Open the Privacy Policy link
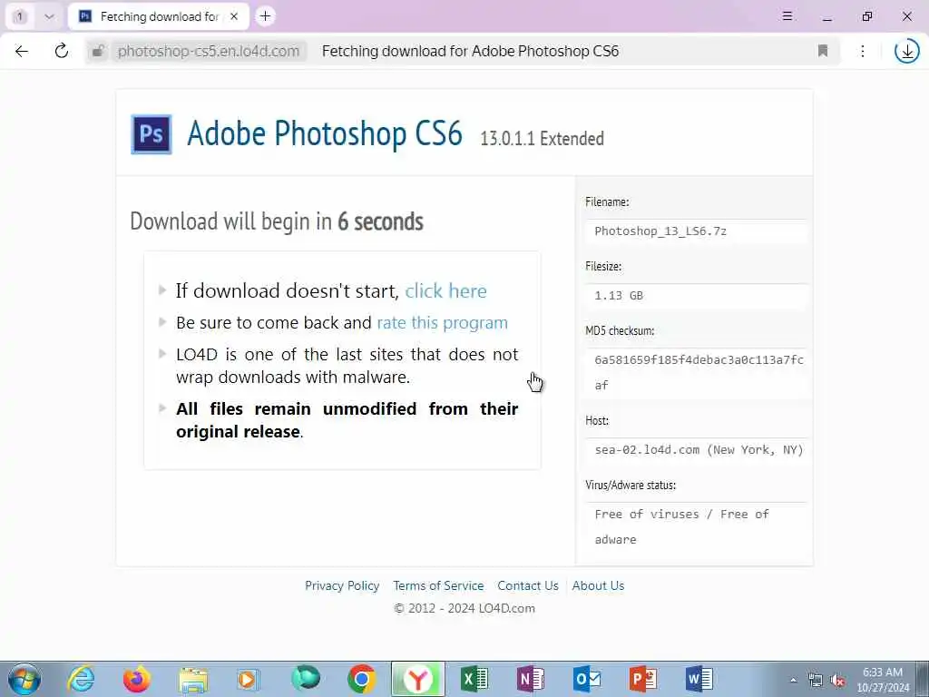 tap(342, 585)
